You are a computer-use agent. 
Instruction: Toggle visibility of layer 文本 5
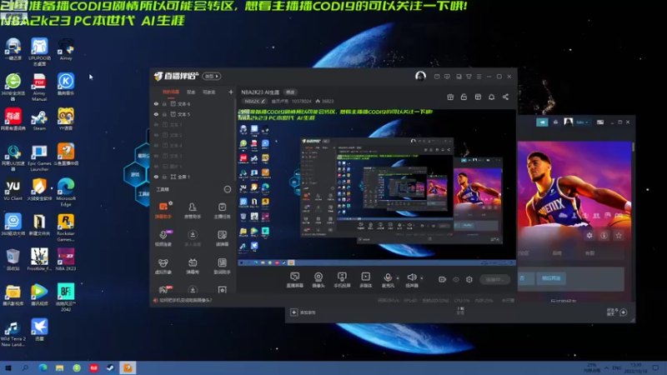click(x=156, y=114)
